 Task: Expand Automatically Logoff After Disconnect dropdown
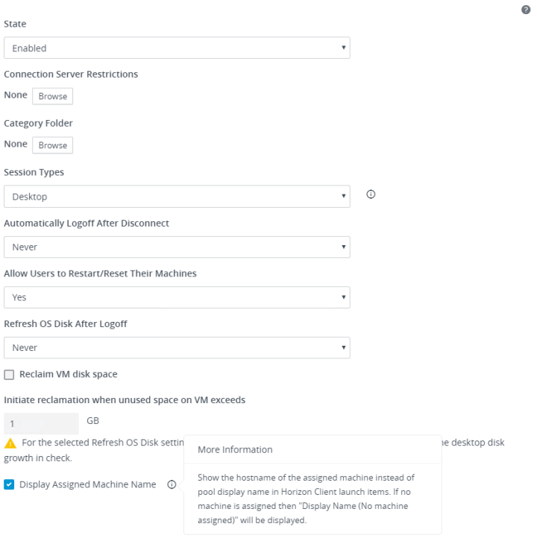177,247
